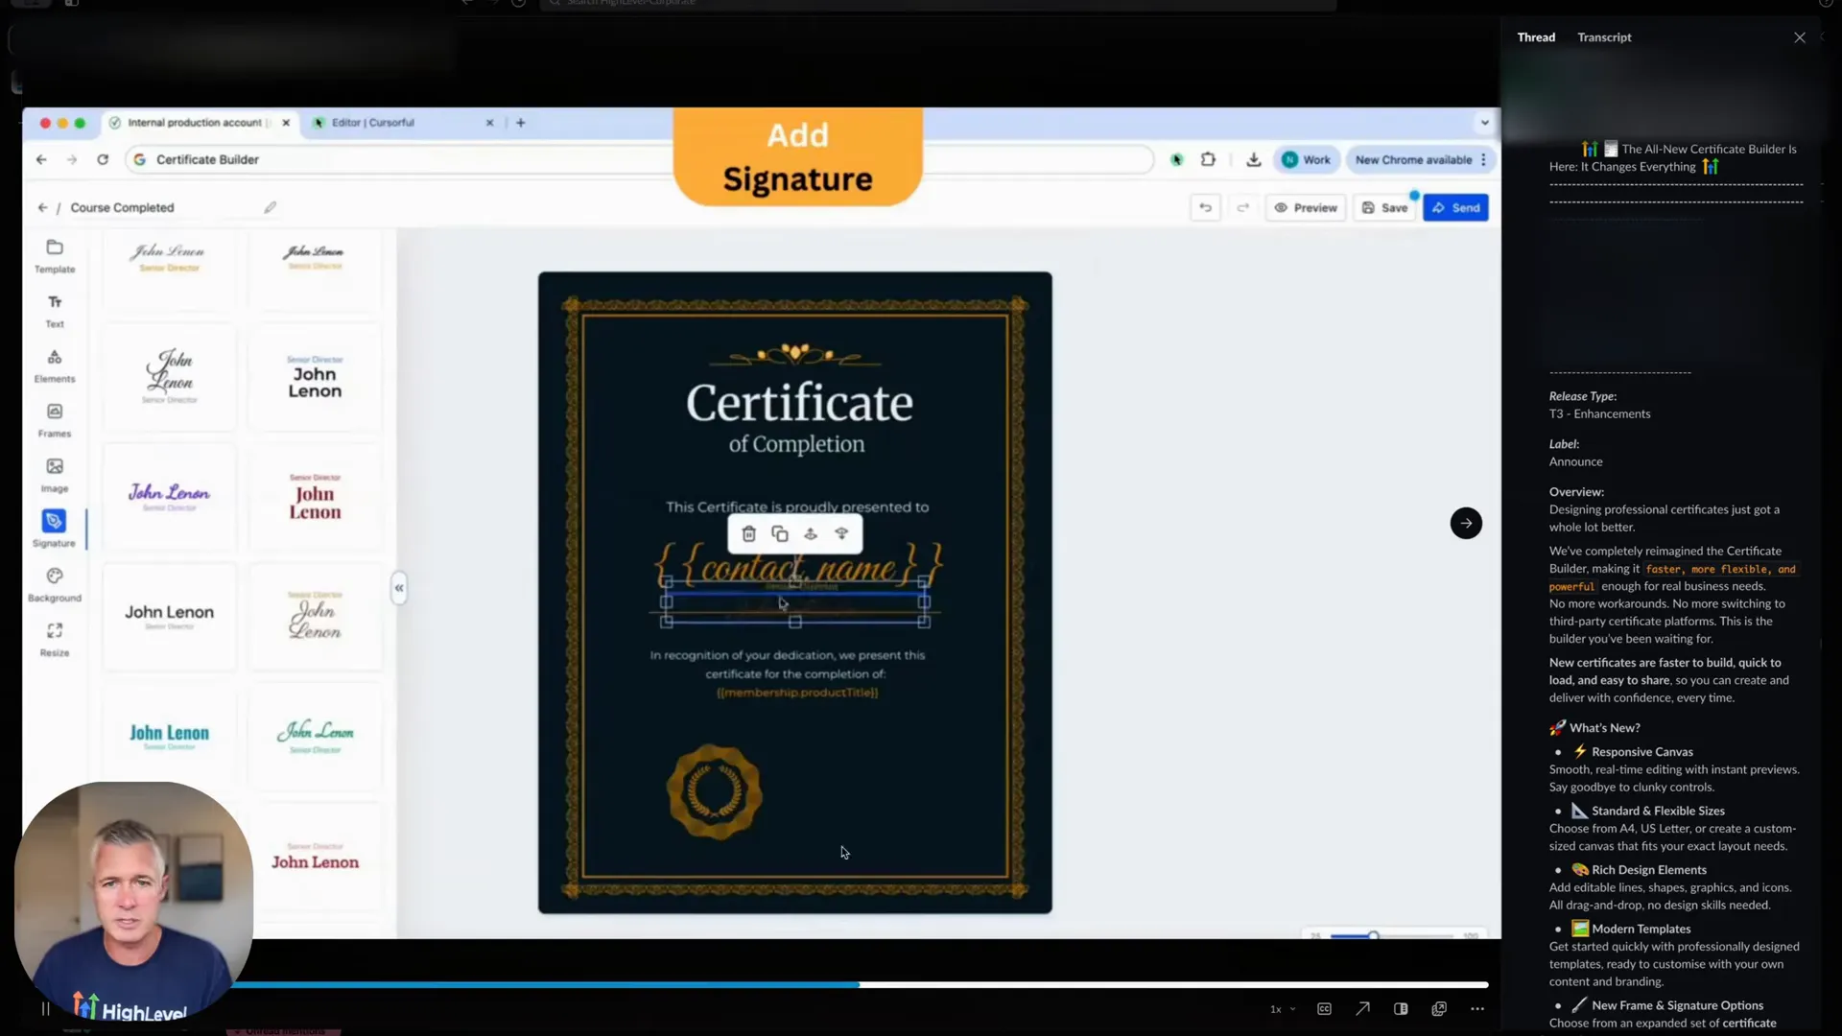The image size is (1842, 1036).
Task: Select the Signature tool in the sidebar
Action: 53,529
